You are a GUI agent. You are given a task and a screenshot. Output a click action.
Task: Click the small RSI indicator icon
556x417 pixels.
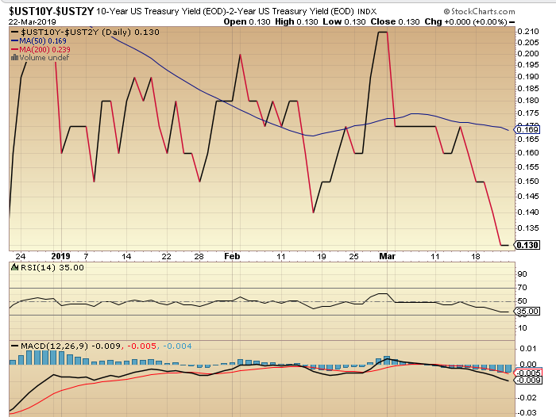(15, 267)
